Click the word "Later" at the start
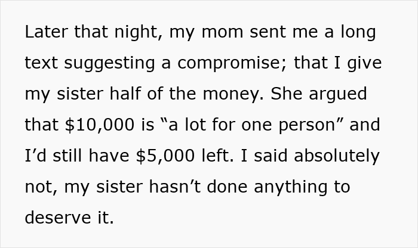Viewport: 418px width, 248px height. [45, 32]
